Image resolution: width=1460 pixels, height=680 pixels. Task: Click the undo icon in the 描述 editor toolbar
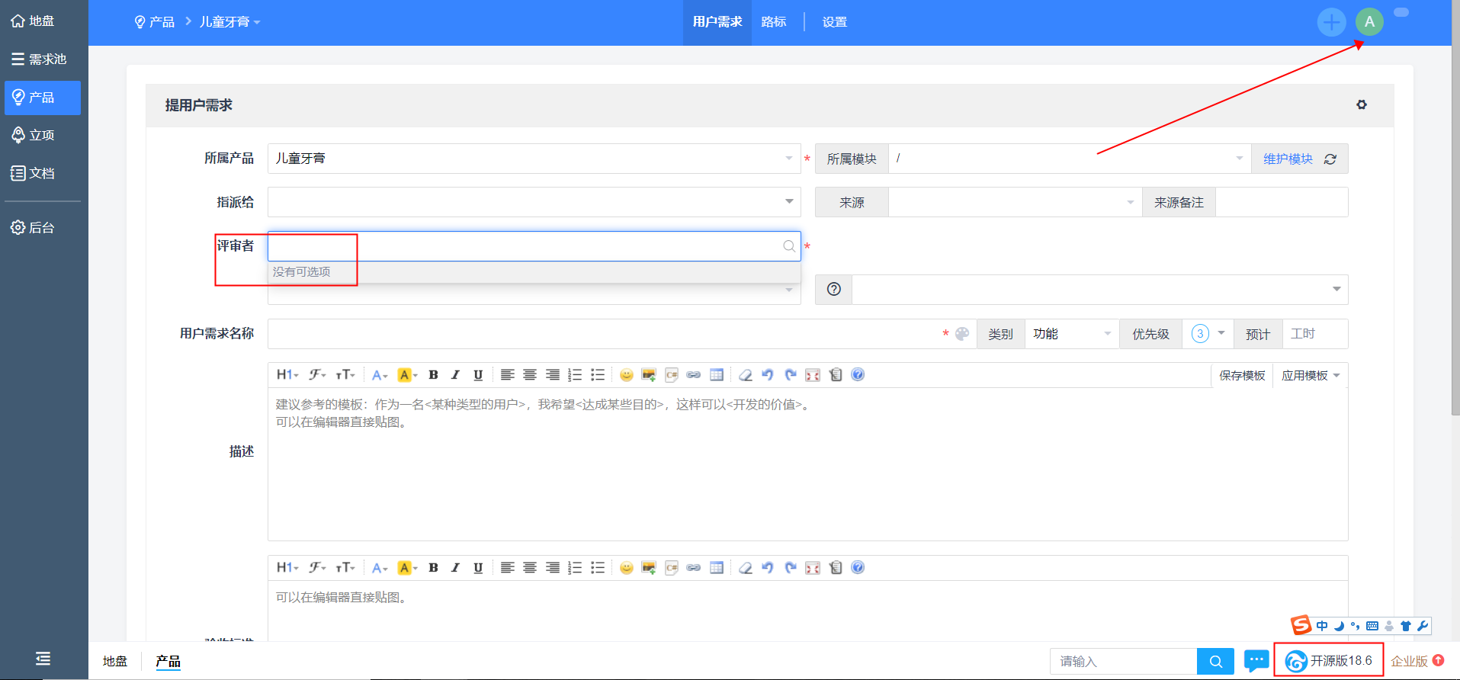[x=768, y=375]
